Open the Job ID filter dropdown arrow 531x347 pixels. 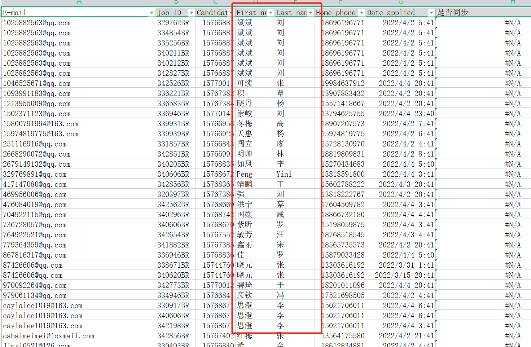click(191, 13)
